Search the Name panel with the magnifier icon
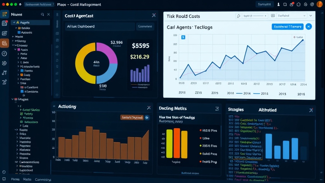Viewport: 325px width, 183px height. (42, 14)
